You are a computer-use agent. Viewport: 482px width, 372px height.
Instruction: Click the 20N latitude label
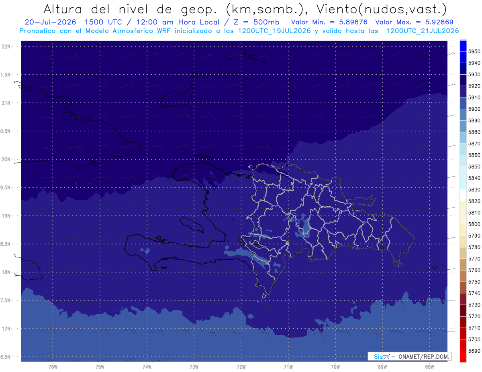coord(7,160)
